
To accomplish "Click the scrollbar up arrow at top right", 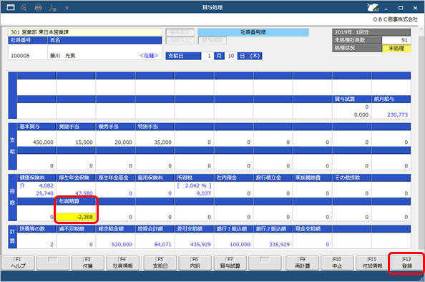I will point(421,29).
